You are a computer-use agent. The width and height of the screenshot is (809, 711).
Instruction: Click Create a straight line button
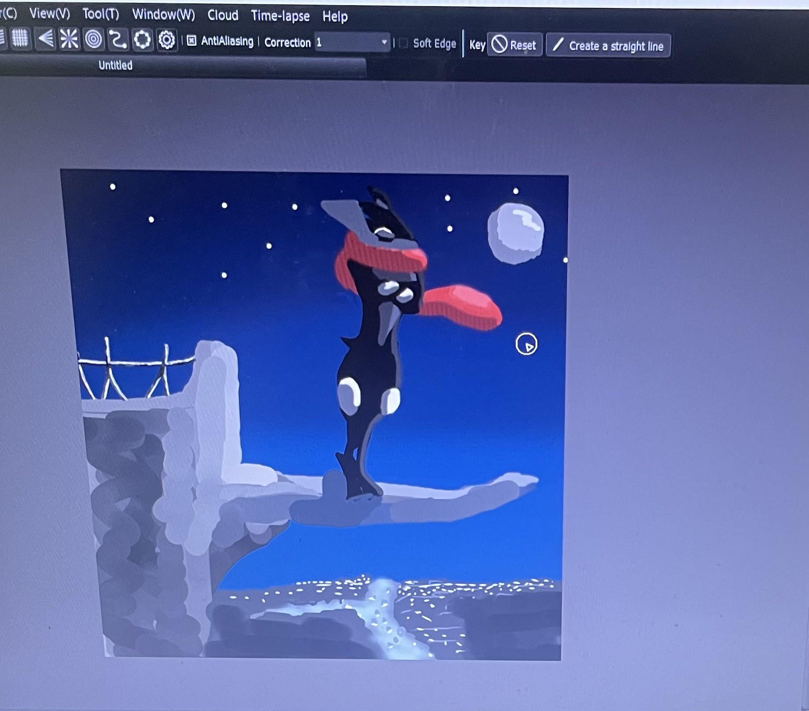coord(608,46)
